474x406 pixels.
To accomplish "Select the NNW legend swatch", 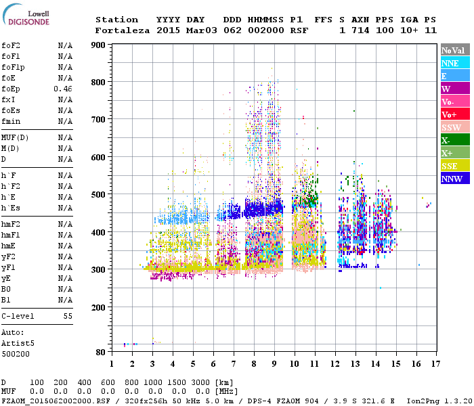I will (455, 178).
